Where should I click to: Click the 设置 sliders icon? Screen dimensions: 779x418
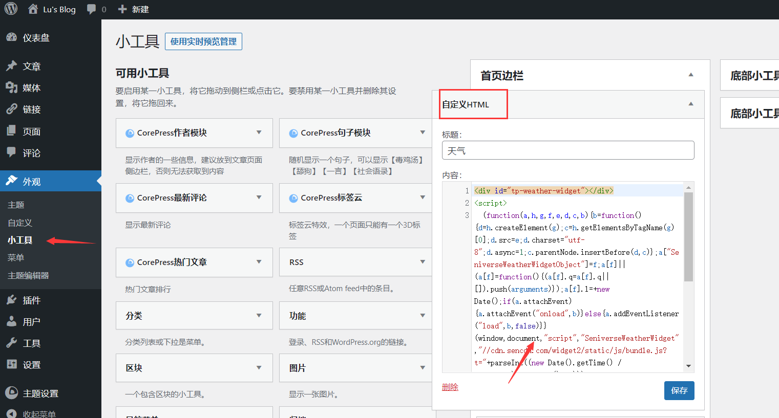point(11,364)
